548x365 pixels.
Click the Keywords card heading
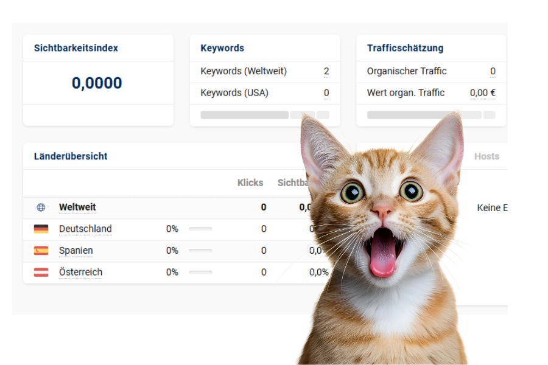pos(222,48)
